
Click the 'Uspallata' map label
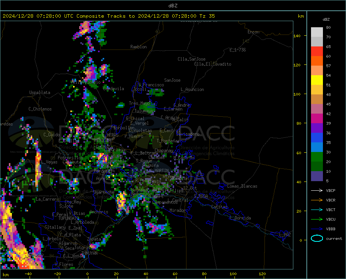[40, 92]
